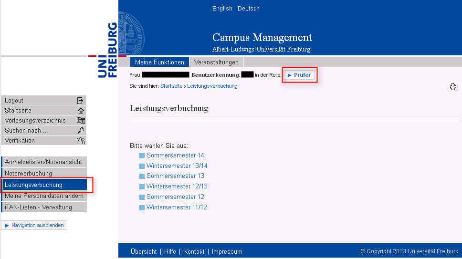The width and height of the screenshot is (462, 259).
Task: Click the square bullet beside Sommersemester 14
Action: point(142,155)
